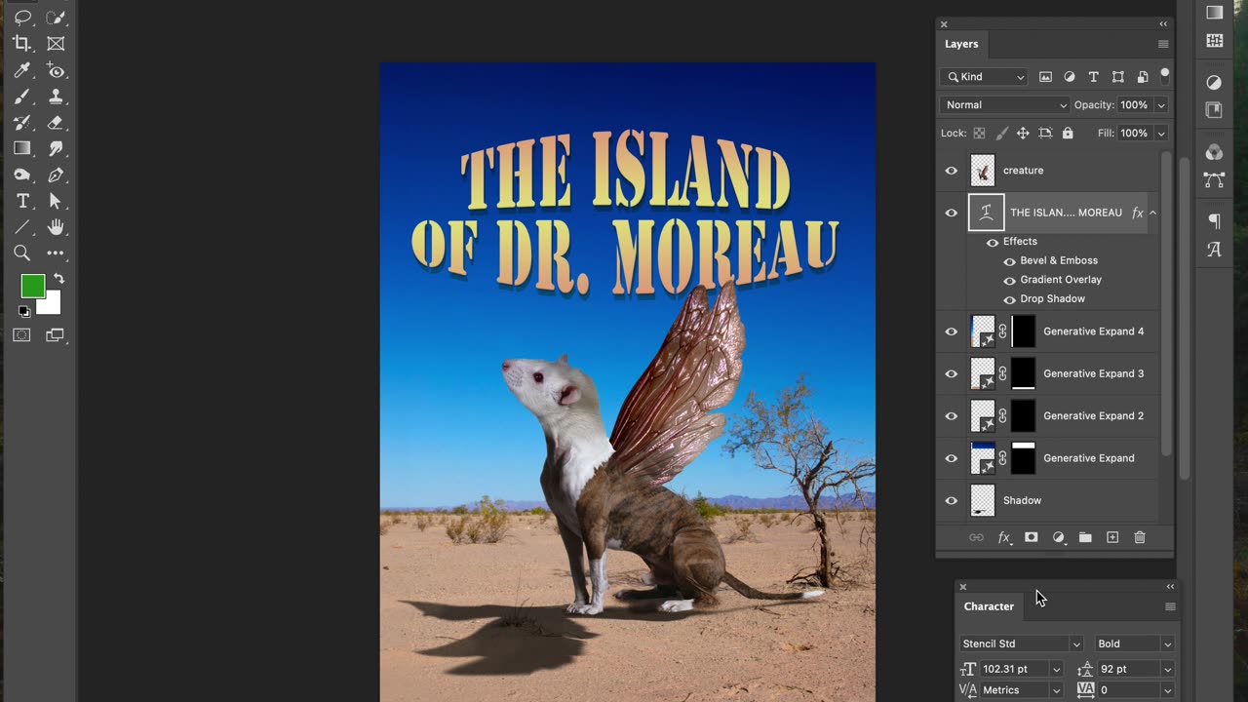
Task: Hide the creature layer
Action: pos(952,171)
